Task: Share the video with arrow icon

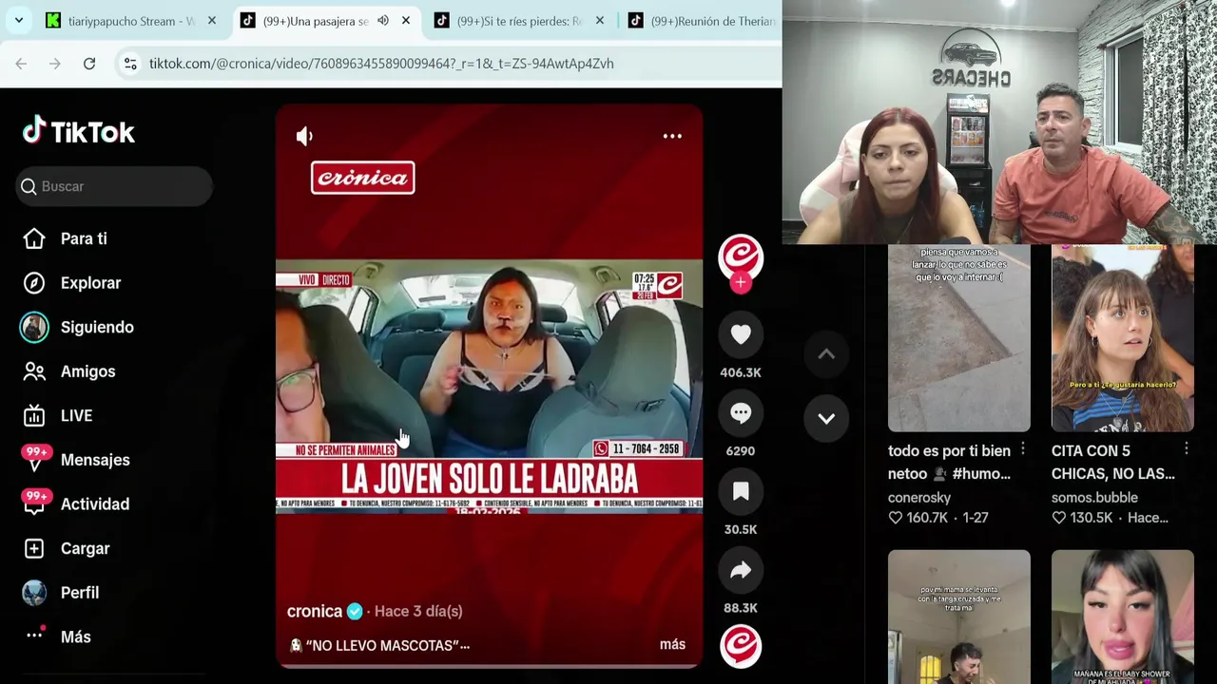Action: 741,570
